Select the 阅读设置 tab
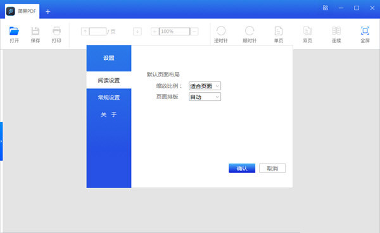This screenshot has width=380, height=233. (x=109, y=80)
